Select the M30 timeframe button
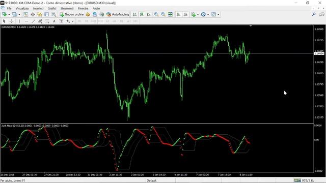Viewport: 326px width, 183px height. (101, 21)
